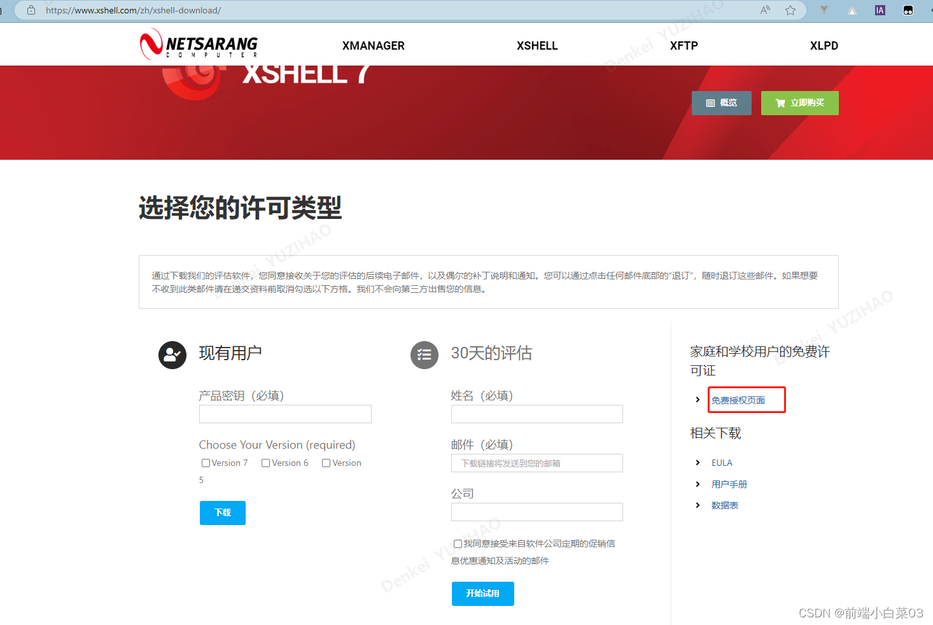Click the 公司 company input field
This screenshot has height=625, width=933.
[x=537, y=512]
